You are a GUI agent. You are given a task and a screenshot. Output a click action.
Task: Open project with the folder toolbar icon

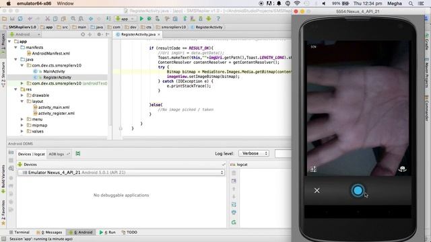click(4, 19)
